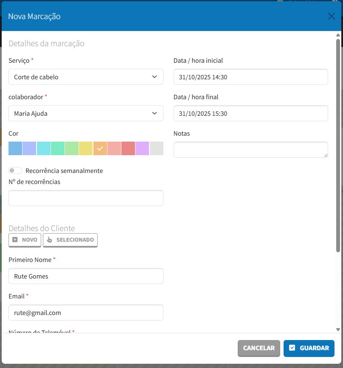Click the Data / hora inicial field
Image resolution: width=343 pixels, height=368 pixels.
[250, 77]
